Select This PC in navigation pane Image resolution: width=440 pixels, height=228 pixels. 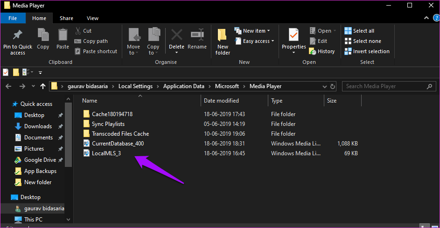point(34,220)
